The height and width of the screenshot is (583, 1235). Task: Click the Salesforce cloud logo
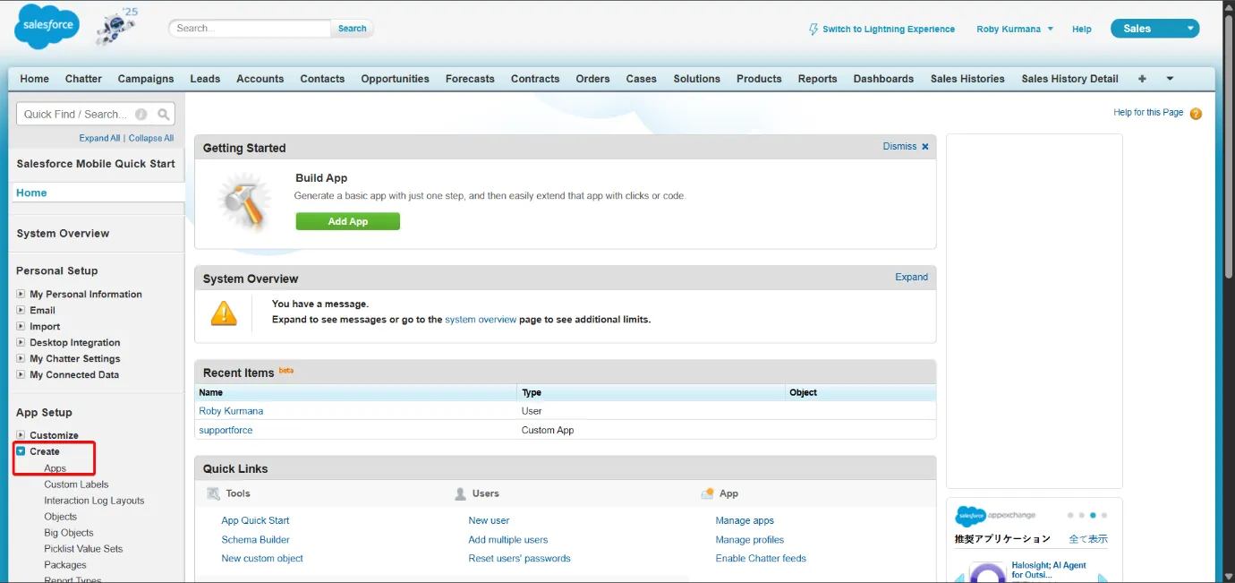point(47,27)
